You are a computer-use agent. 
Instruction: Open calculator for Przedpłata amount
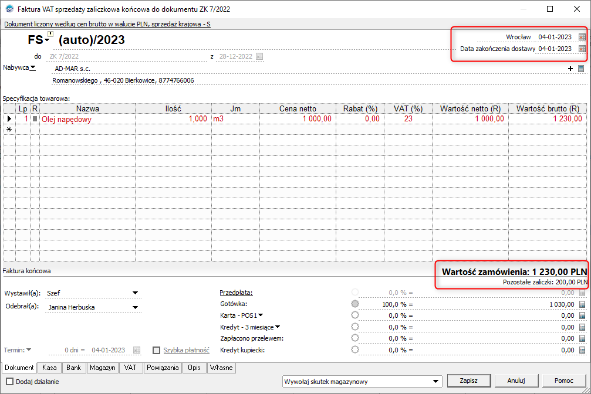click(582, 293)
